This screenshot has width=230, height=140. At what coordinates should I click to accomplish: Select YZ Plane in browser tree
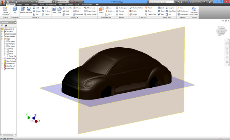pyautogui.click(x=11, y=42)
